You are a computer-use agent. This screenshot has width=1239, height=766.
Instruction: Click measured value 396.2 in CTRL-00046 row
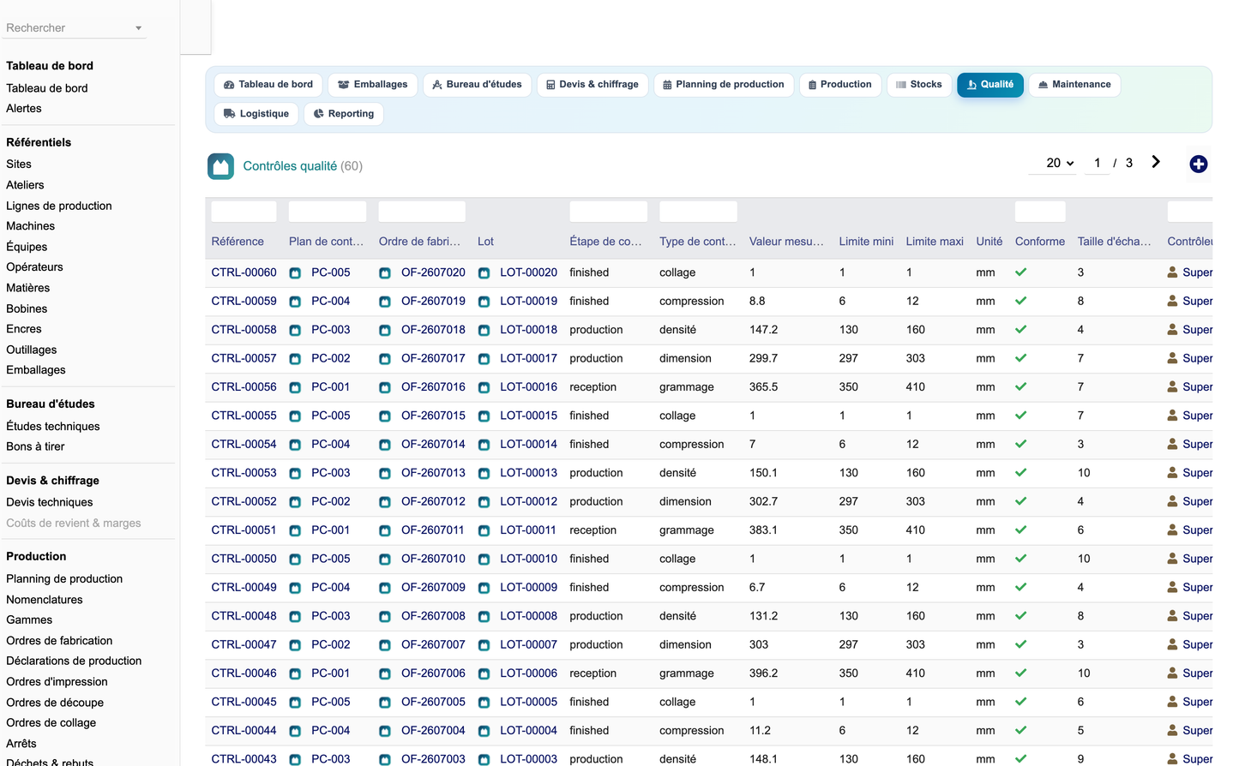click(764, 673)
